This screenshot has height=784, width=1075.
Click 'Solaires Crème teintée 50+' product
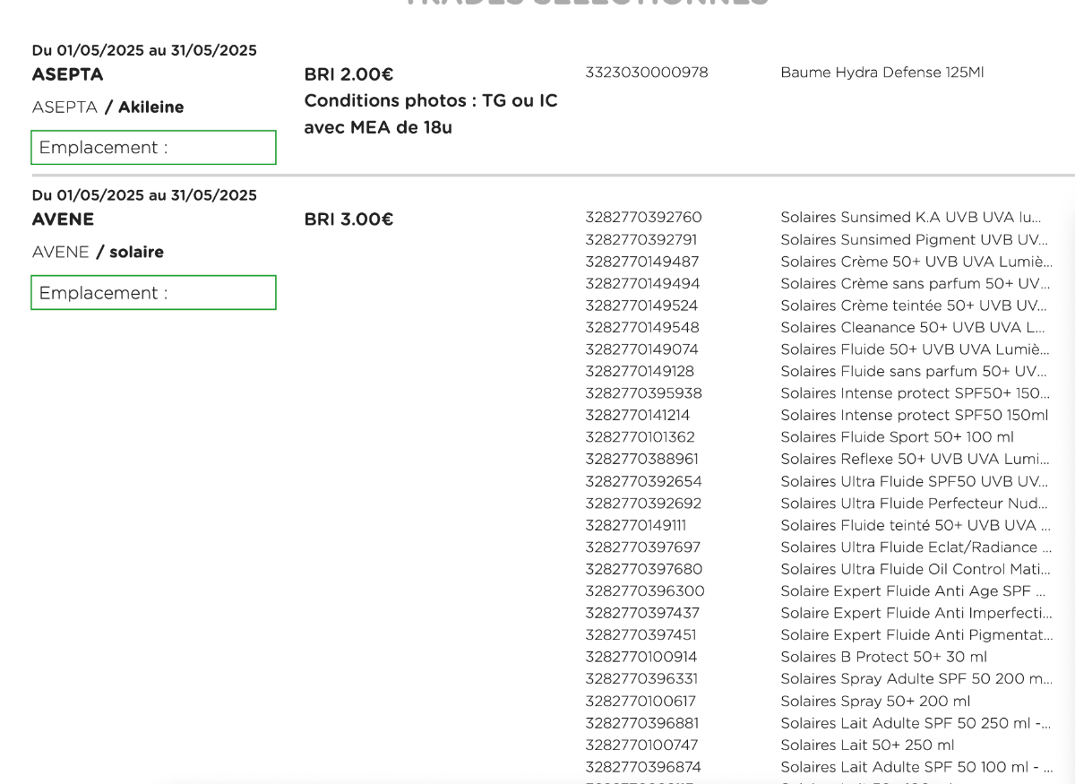coord(915,306)
